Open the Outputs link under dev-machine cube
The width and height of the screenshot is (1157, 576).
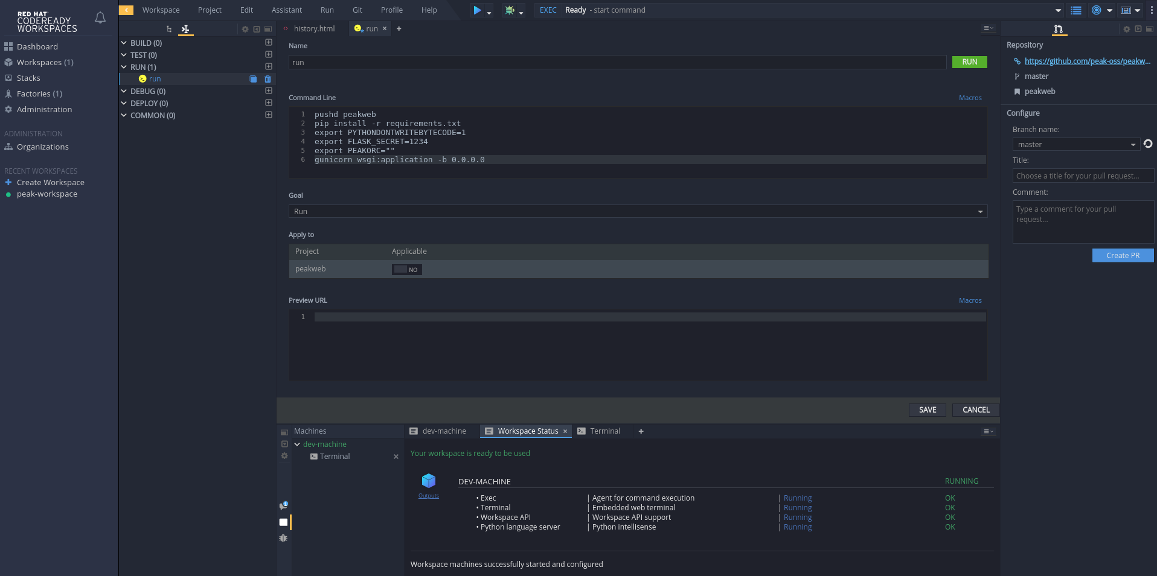pyautogui.click(x=429, y=496)
